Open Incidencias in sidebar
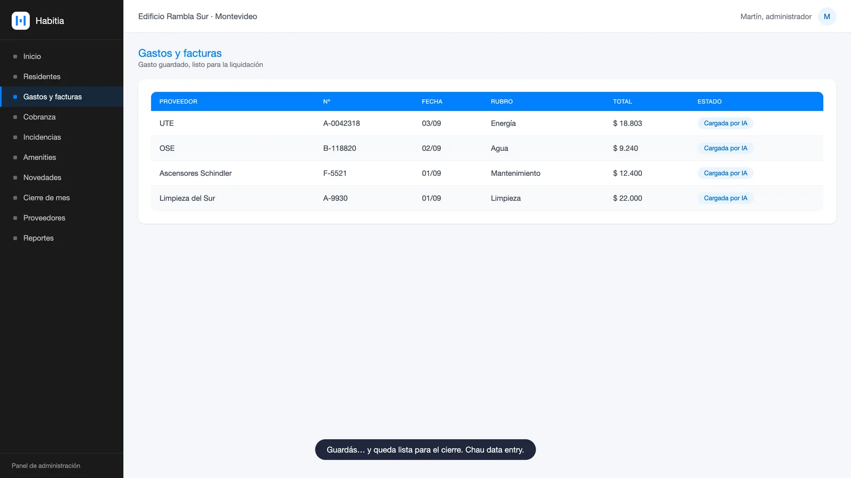The width and height of the screenshot is (851, 478). coord(62,137)
